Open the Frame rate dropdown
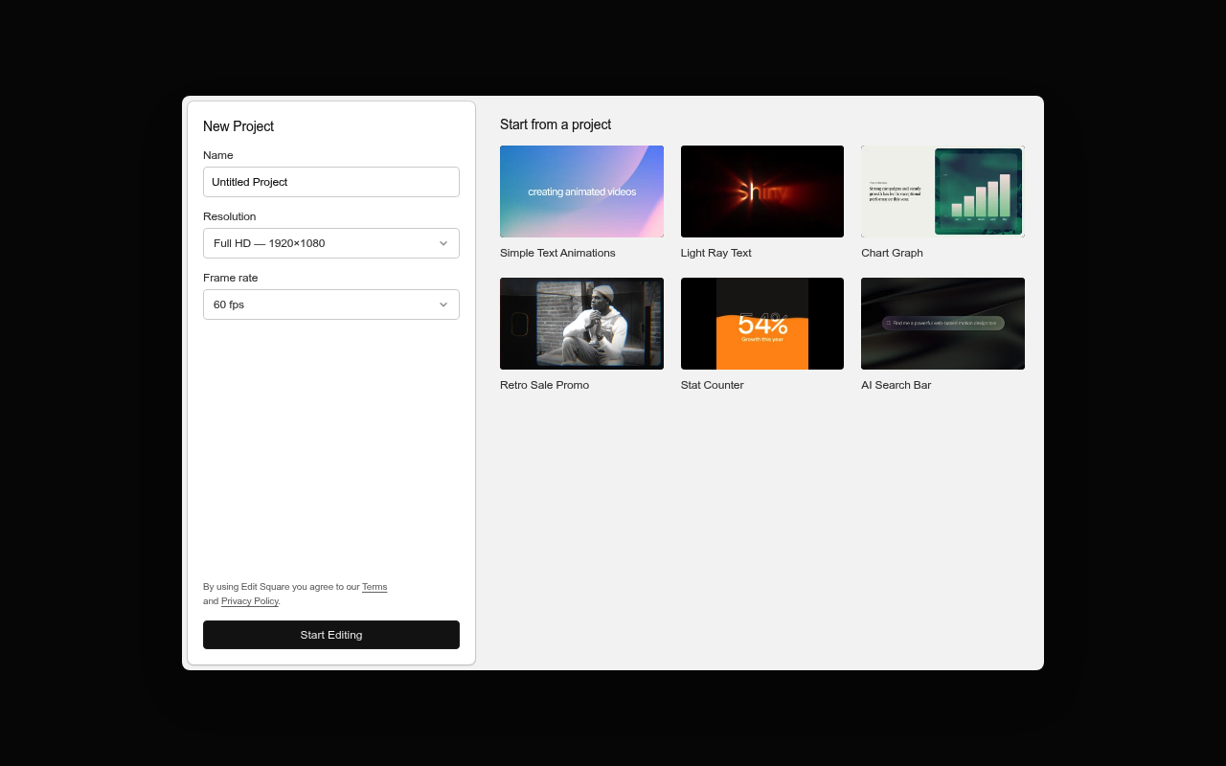The width and height of the screenshot is (1226, 766). click(331, 304)
